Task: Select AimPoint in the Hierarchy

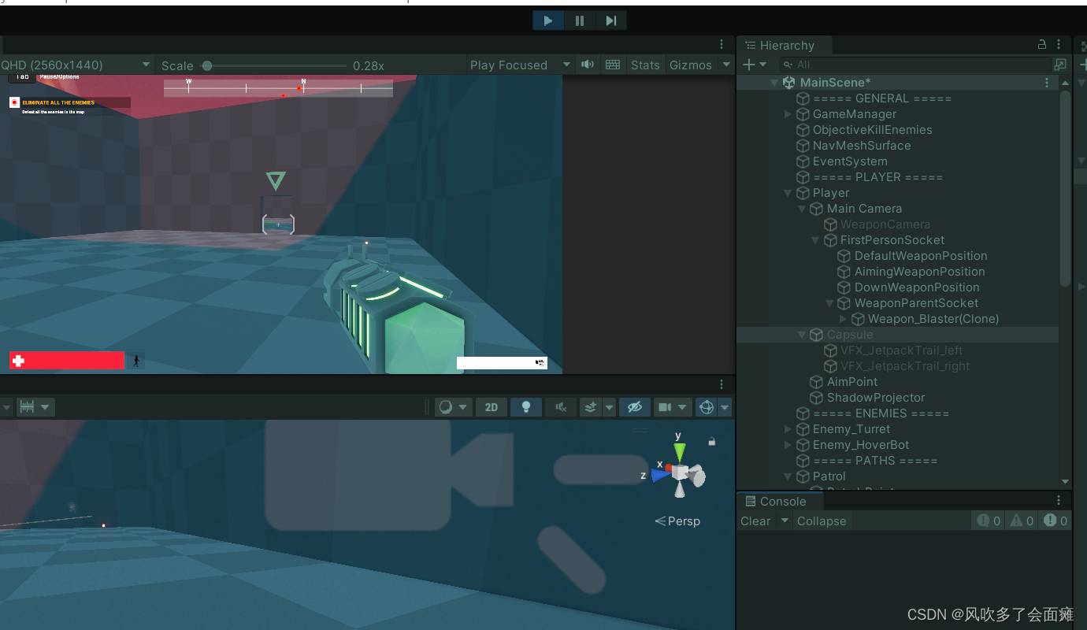Action: tap(852, 382)
